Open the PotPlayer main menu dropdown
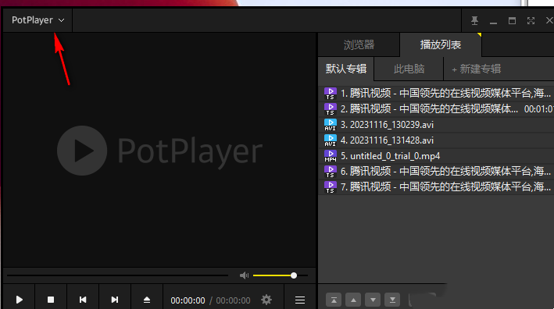Image resolution: width=554 pixels, height=309 pixels. (38, 20)
